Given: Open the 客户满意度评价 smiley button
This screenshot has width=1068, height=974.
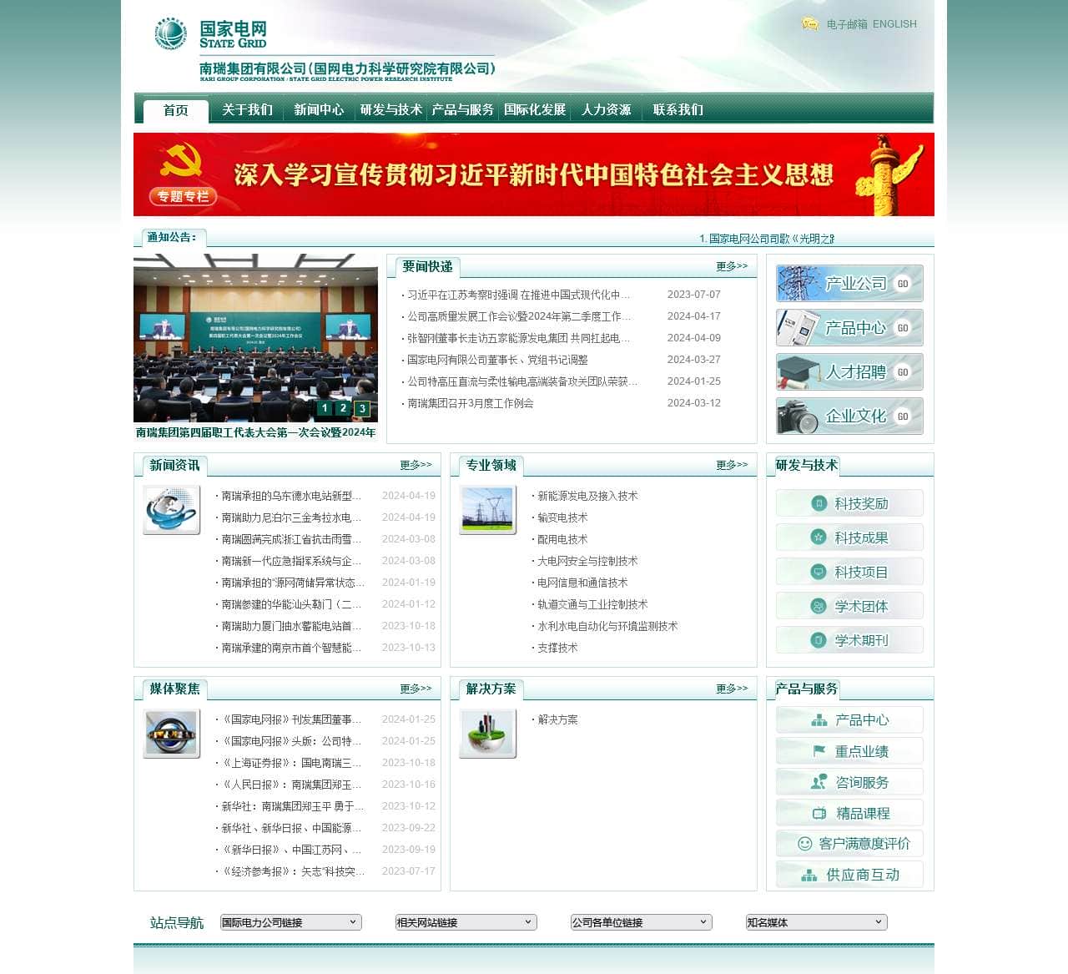Looking at the screenshot, I should [x=849, y=844].
